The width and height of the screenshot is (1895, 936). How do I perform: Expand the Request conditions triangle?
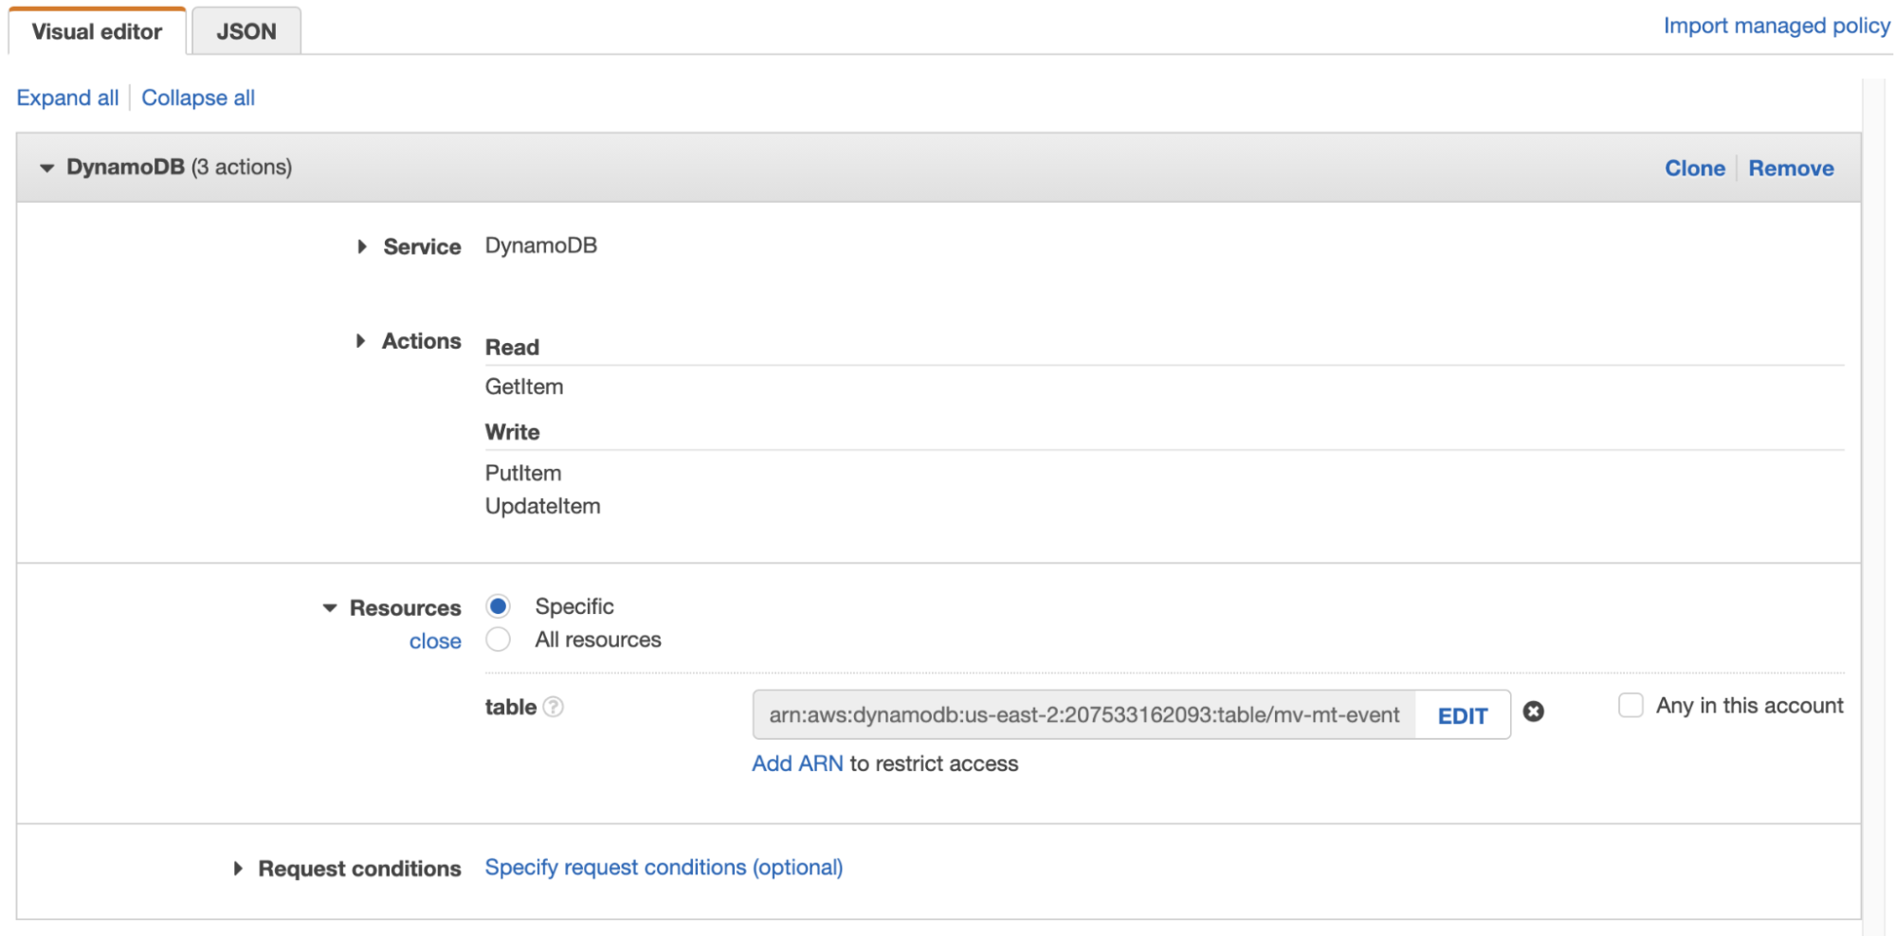coord(238,869)
